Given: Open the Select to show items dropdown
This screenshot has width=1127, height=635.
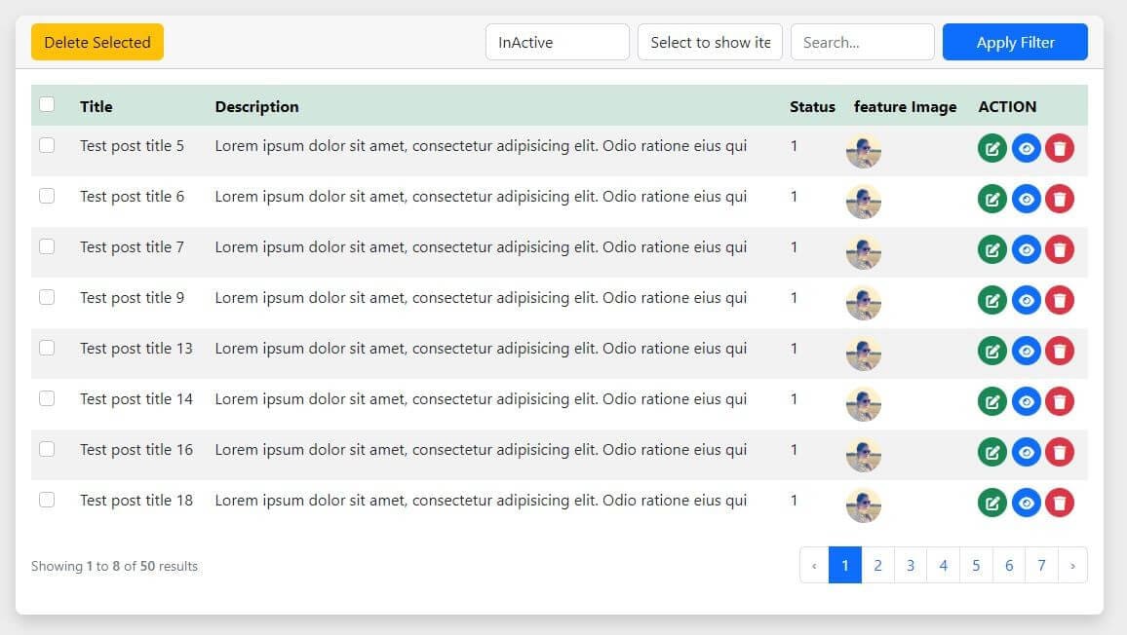Looking at the screenshot, I should (x=710, y=41).
